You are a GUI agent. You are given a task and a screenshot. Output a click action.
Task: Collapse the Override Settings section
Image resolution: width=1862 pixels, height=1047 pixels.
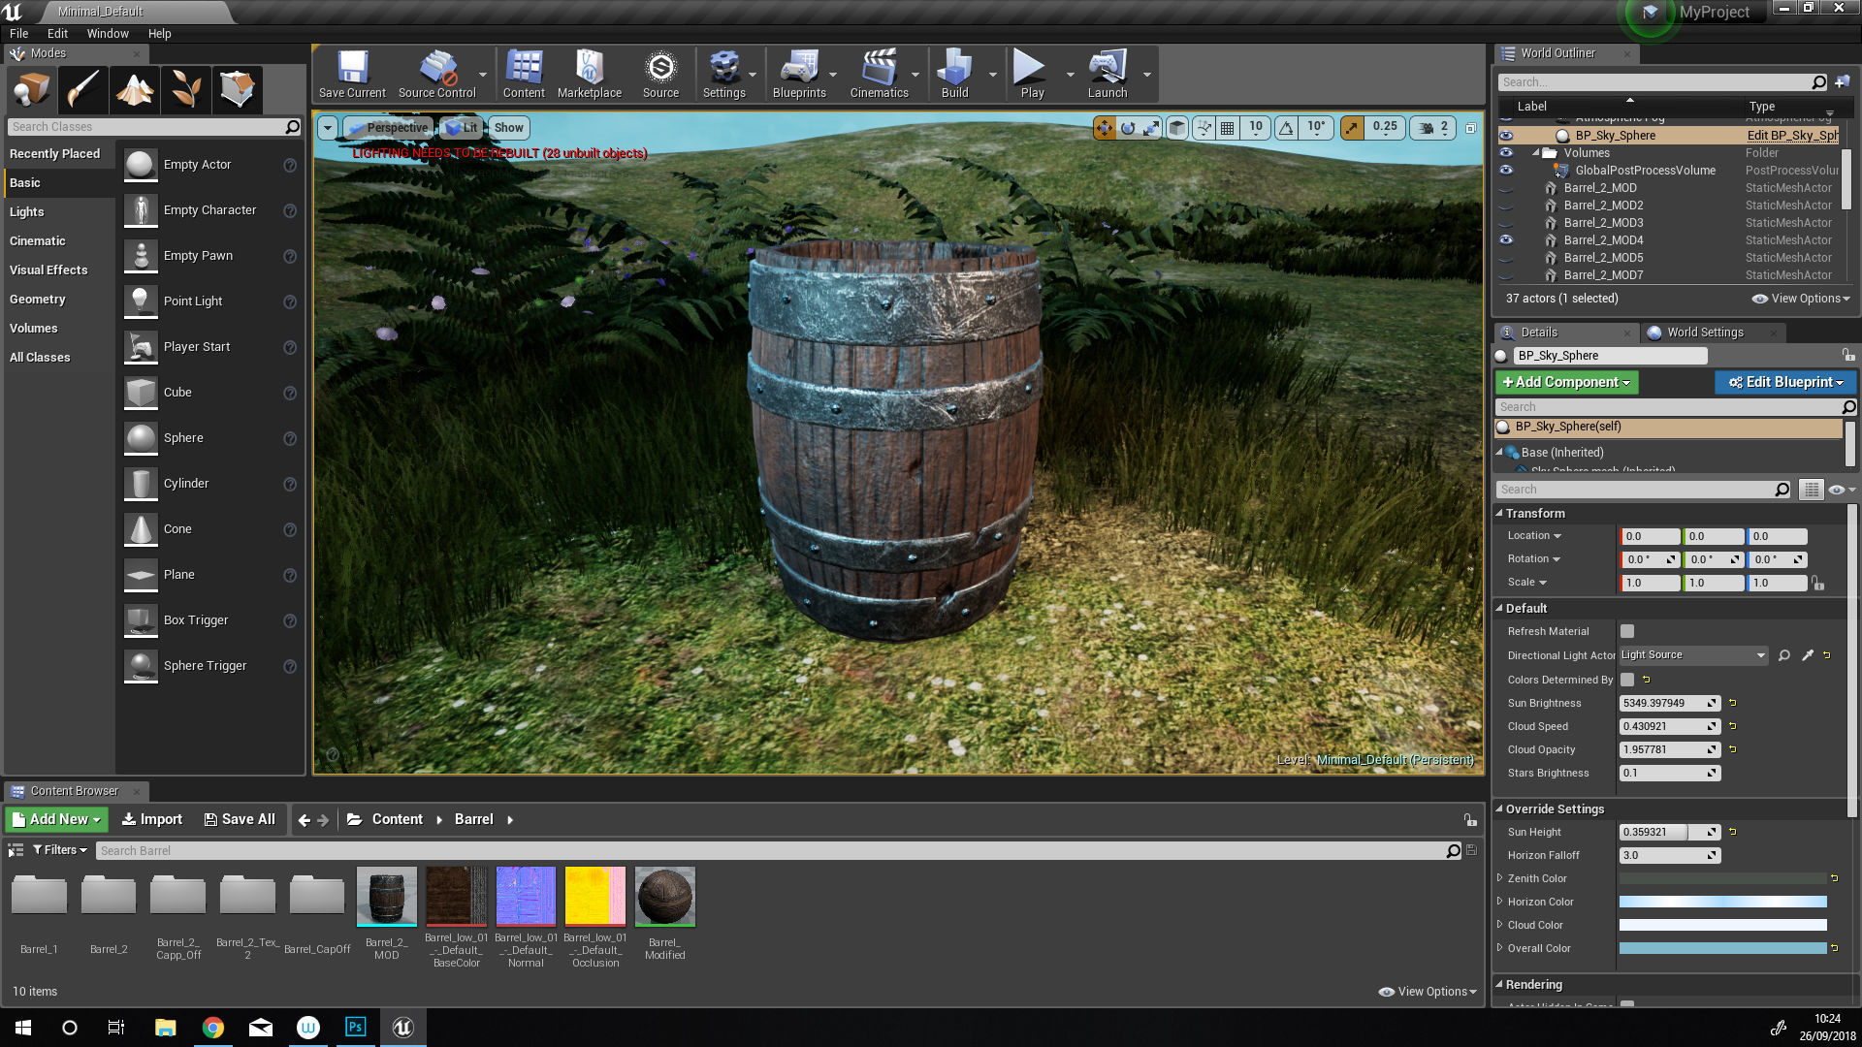(1499, 809)
